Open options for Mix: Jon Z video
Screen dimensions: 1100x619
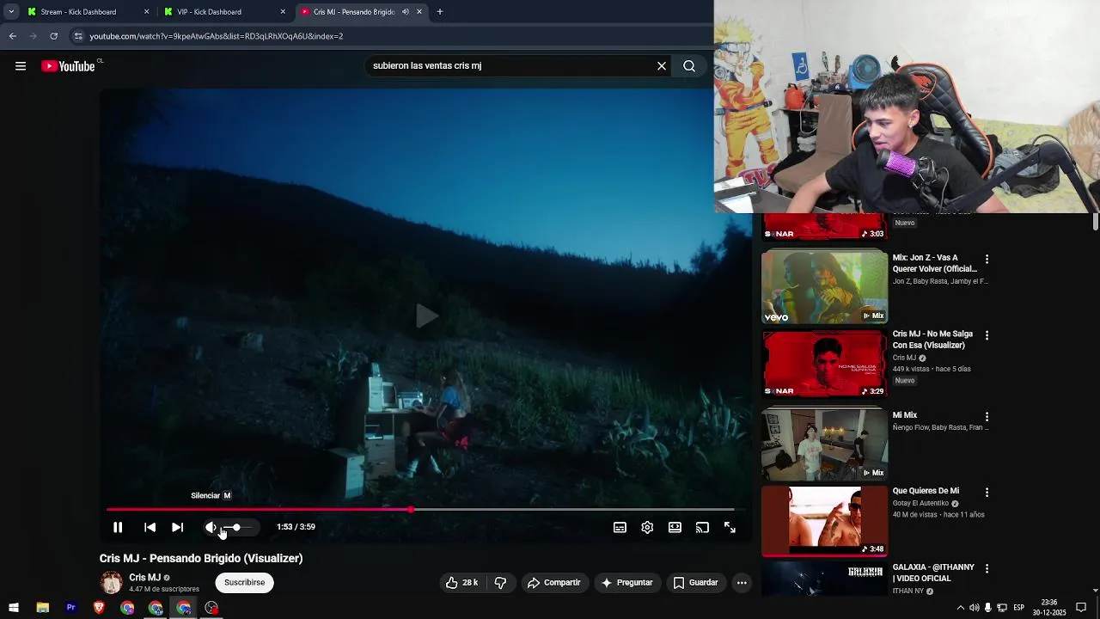[987, 259]
